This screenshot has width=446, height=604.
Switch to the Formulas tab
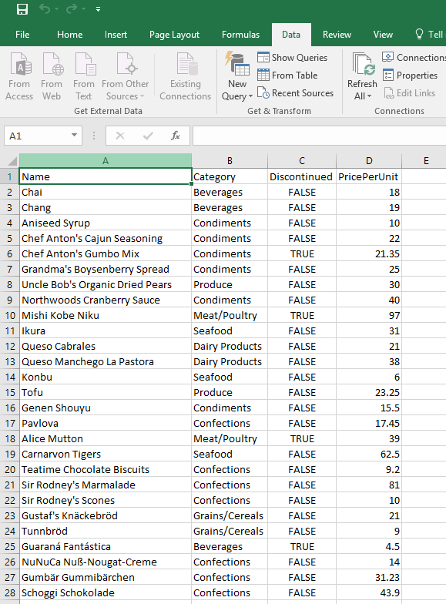point(240,35)
